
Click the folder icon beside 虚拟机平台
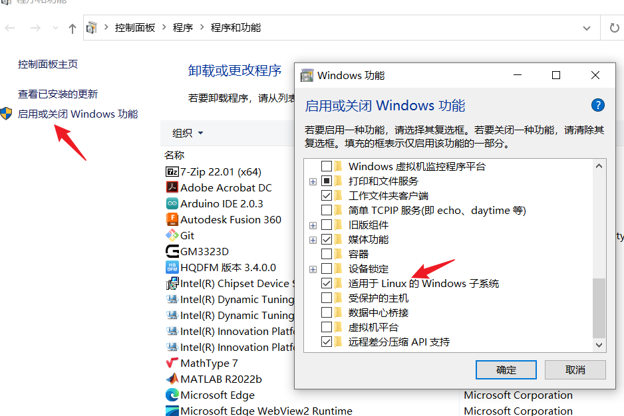[338, 327]
